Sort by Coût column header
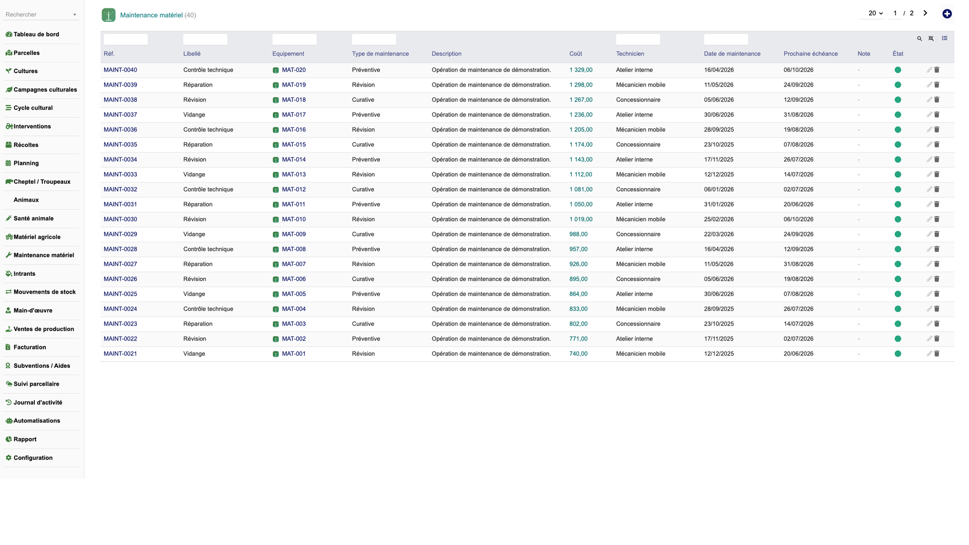Viewport: 969px width, 545px height. pyautogui.click(x=575, y=54)
